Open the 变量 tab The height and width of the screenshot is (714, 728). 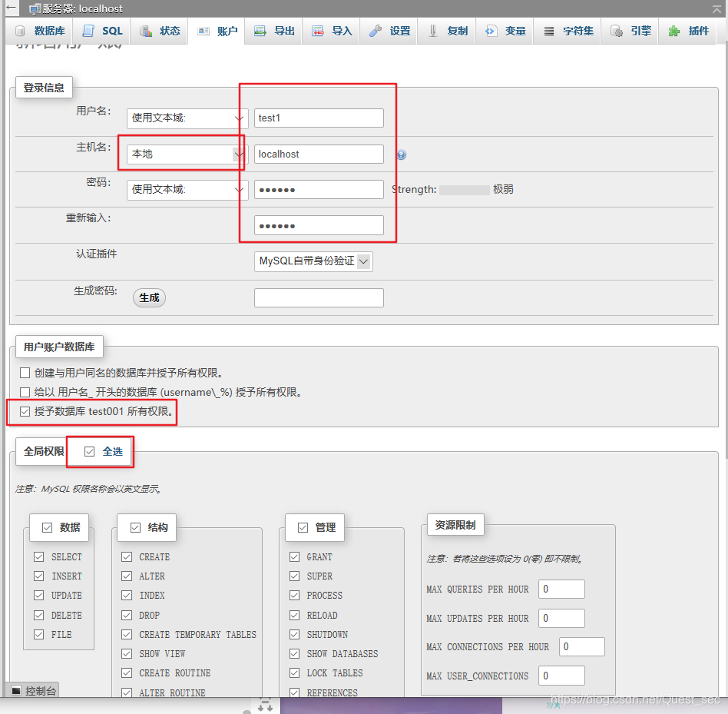(505, 31)
